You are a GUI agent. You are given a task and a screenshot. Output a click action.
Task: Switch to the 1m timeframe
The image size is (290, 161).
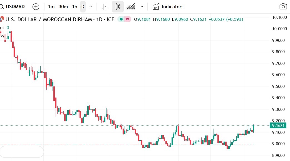pos(51,7)
